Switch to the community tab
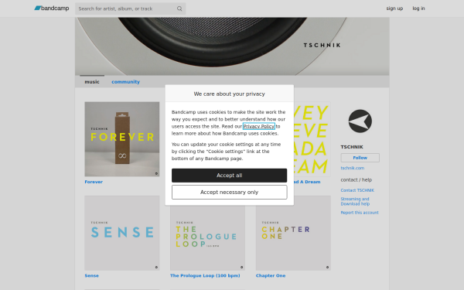The width and height of the screenshot is (464, 290). [125, 82]
